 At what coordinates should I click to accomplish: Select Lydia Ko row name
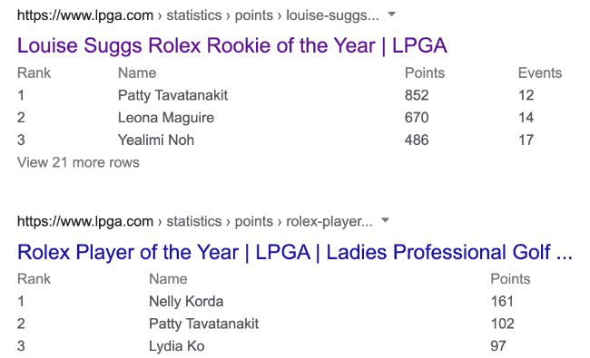[177, 346]
